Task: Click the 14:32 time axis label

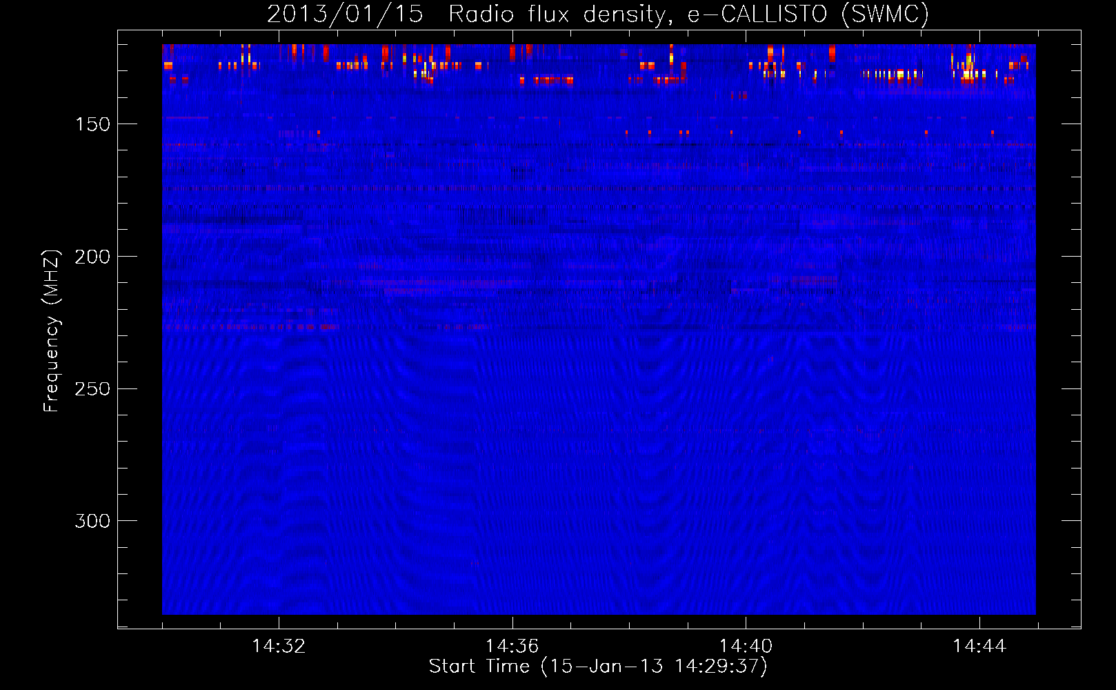Action: click(x=279, y=647)
